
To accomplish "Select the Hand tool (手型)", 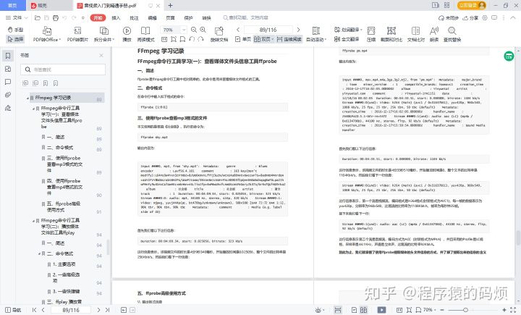I will coord(16,30).
